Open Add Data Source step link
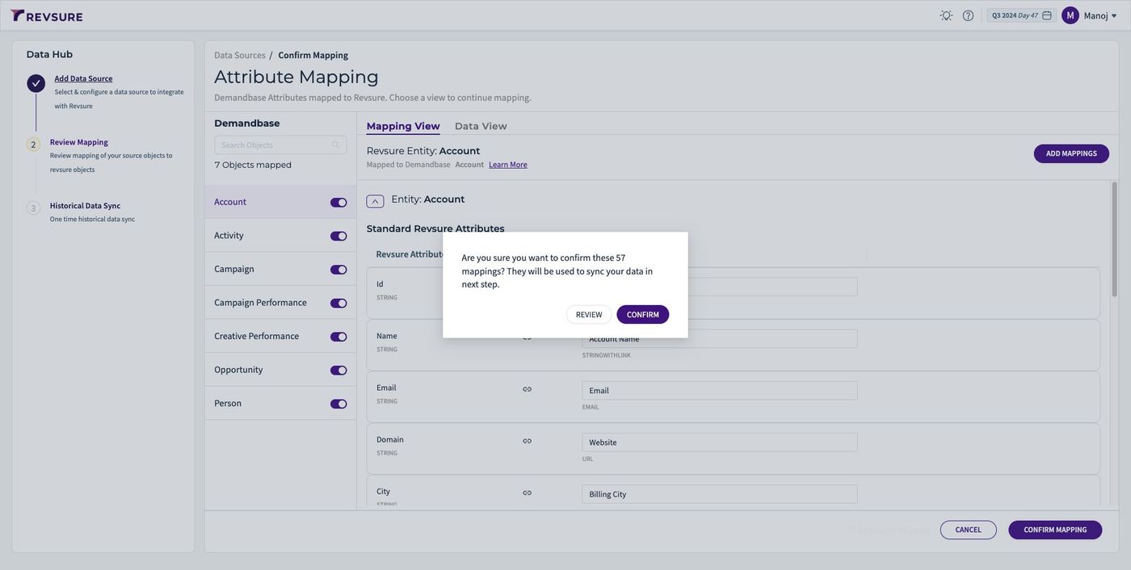Viewport: 1131px width, 570px height. click(x=83, y=78)
